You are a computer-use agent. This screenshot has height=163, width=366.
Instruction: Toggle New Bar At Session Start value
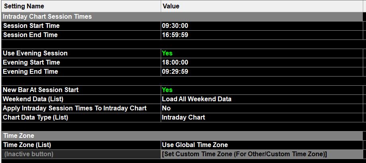tap(167, 90)
